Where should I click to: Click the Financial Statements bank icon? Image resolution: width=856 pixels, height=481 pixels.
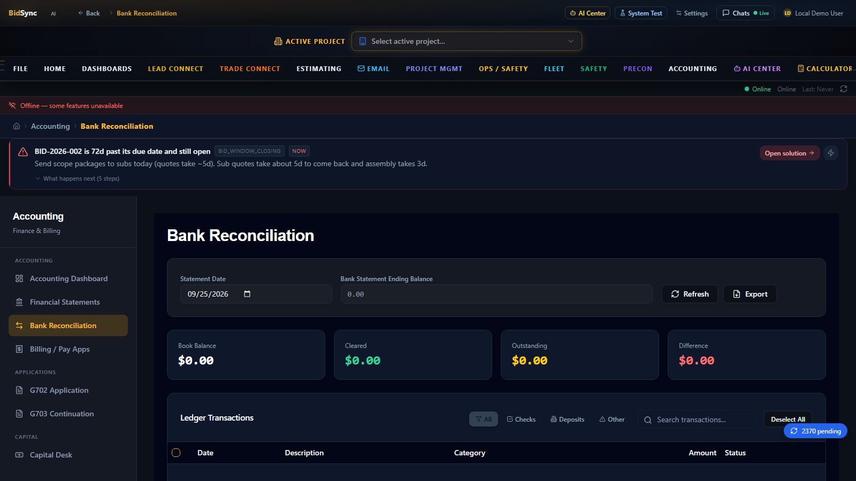pyautogui.click(x=19, y=302)
